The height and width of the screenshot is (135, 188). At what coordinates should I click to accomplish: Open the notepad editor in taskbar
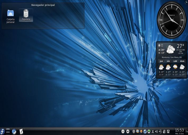(21, 131)
